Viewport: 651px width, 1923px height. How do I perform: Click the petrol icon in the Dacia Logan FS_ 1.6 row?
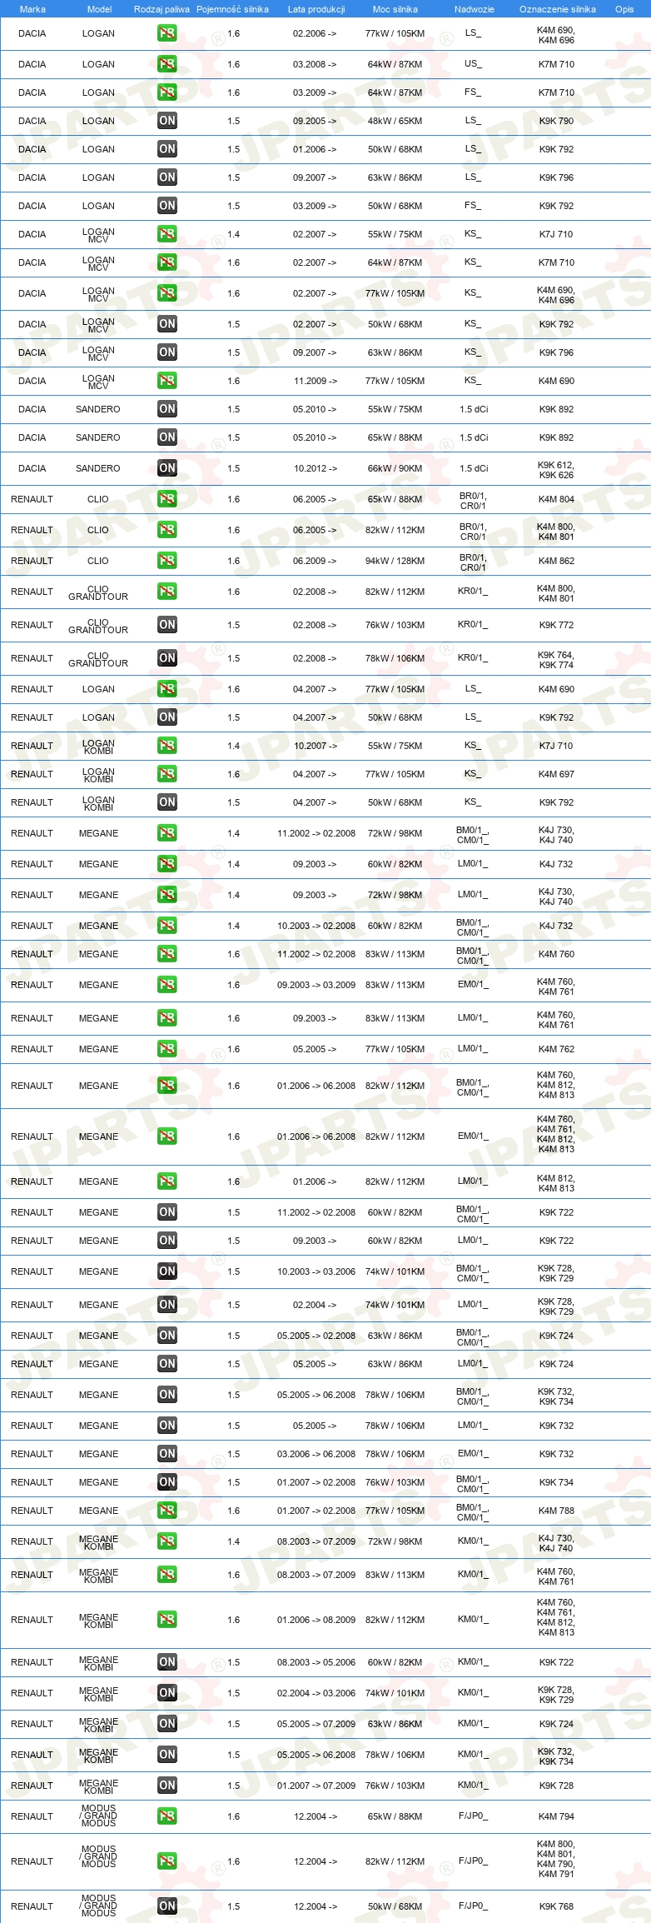coord(167,92)
